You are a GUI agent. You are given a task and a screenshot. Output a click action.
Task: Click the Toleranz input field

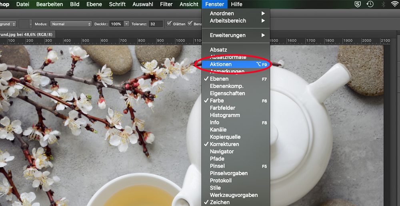pyautogui.click(x=156, y=24)
